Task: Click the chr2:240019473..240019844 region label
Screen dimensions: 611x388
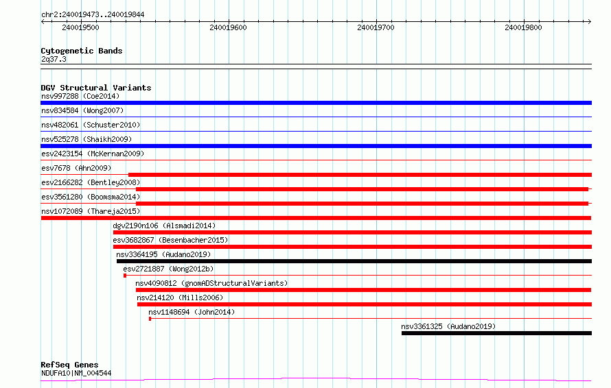Action: (x=93, y=14)
